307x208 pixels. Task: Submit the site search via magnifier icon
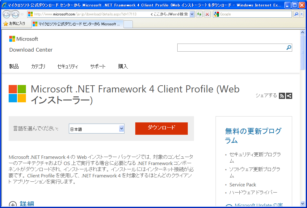pyautogui.click(x=289, y=47)
